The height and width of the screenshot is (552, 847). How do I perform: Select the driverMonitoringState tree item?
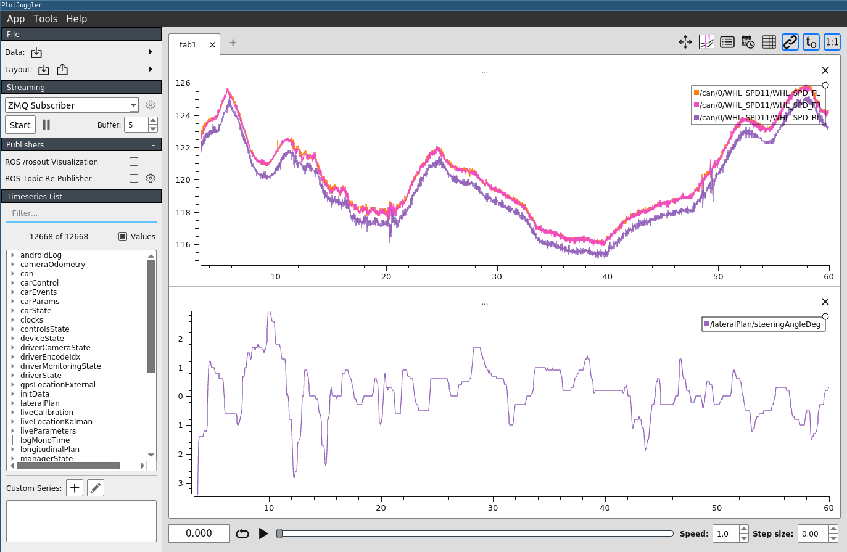click(60, 366)
